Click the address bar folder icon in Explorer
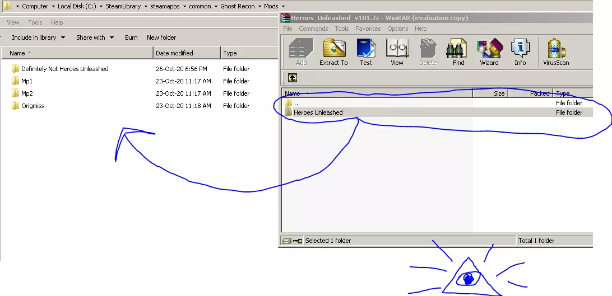Image resolution: width=612 pixels, height=296 pixels. [7, 6]
